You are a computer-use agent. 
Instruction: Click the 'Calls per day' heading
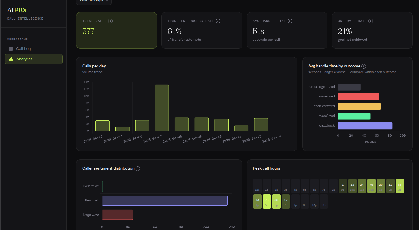(94, 66)
